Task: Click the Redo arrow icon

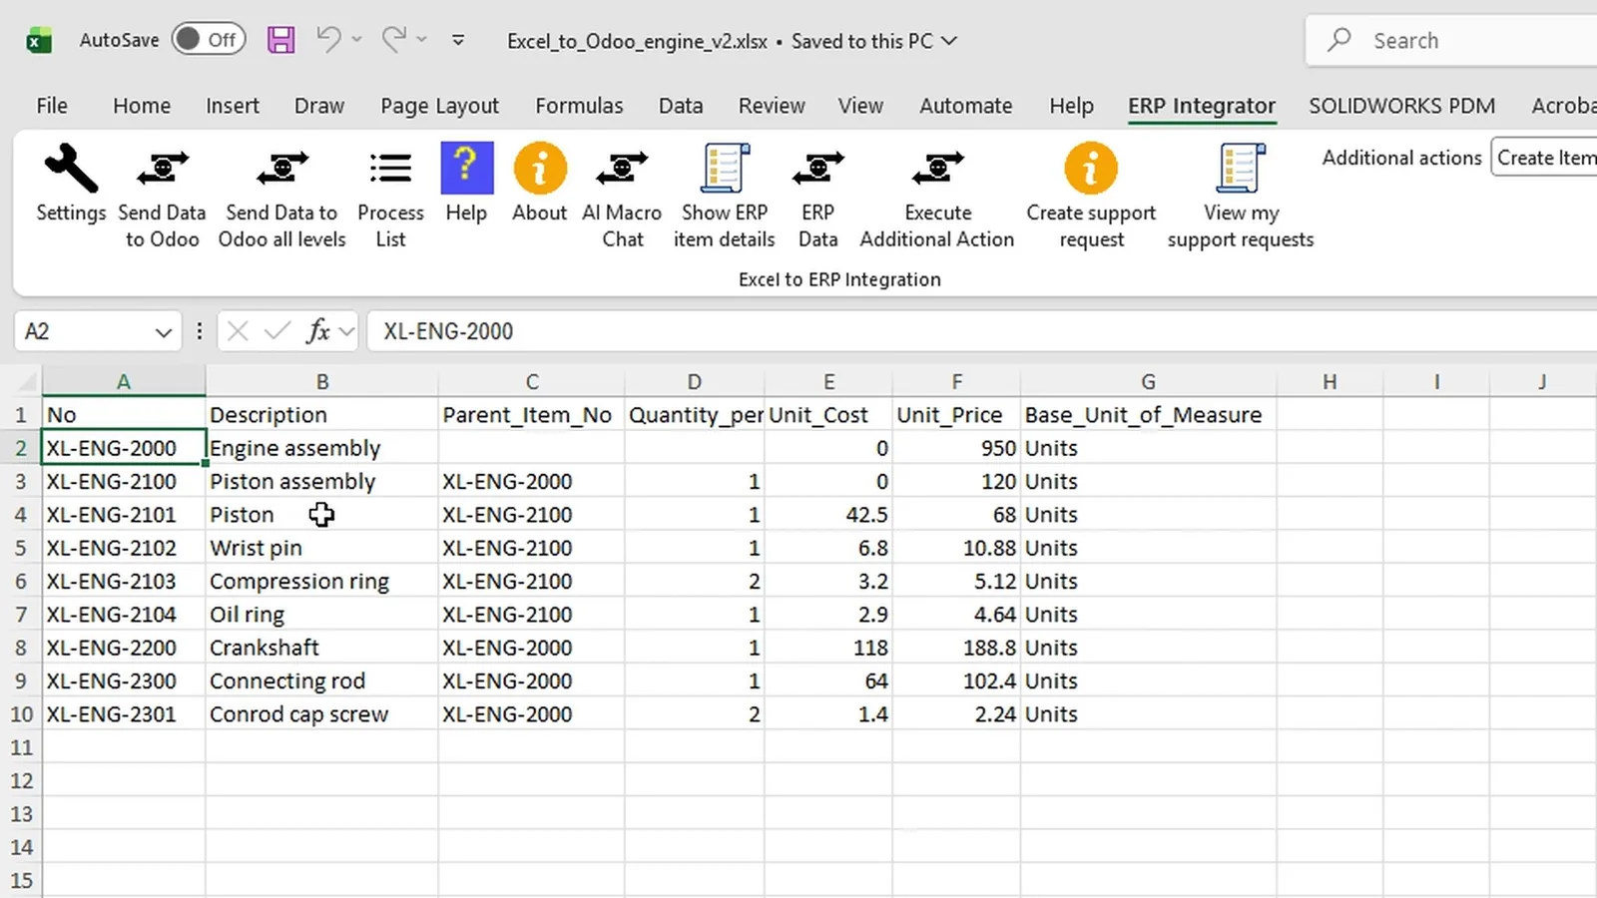Action: click(x=394, y=40)
